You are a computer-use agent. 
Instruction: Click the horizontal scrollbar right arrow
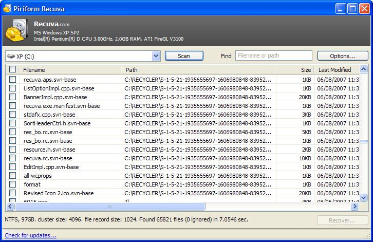click(355, 207)
